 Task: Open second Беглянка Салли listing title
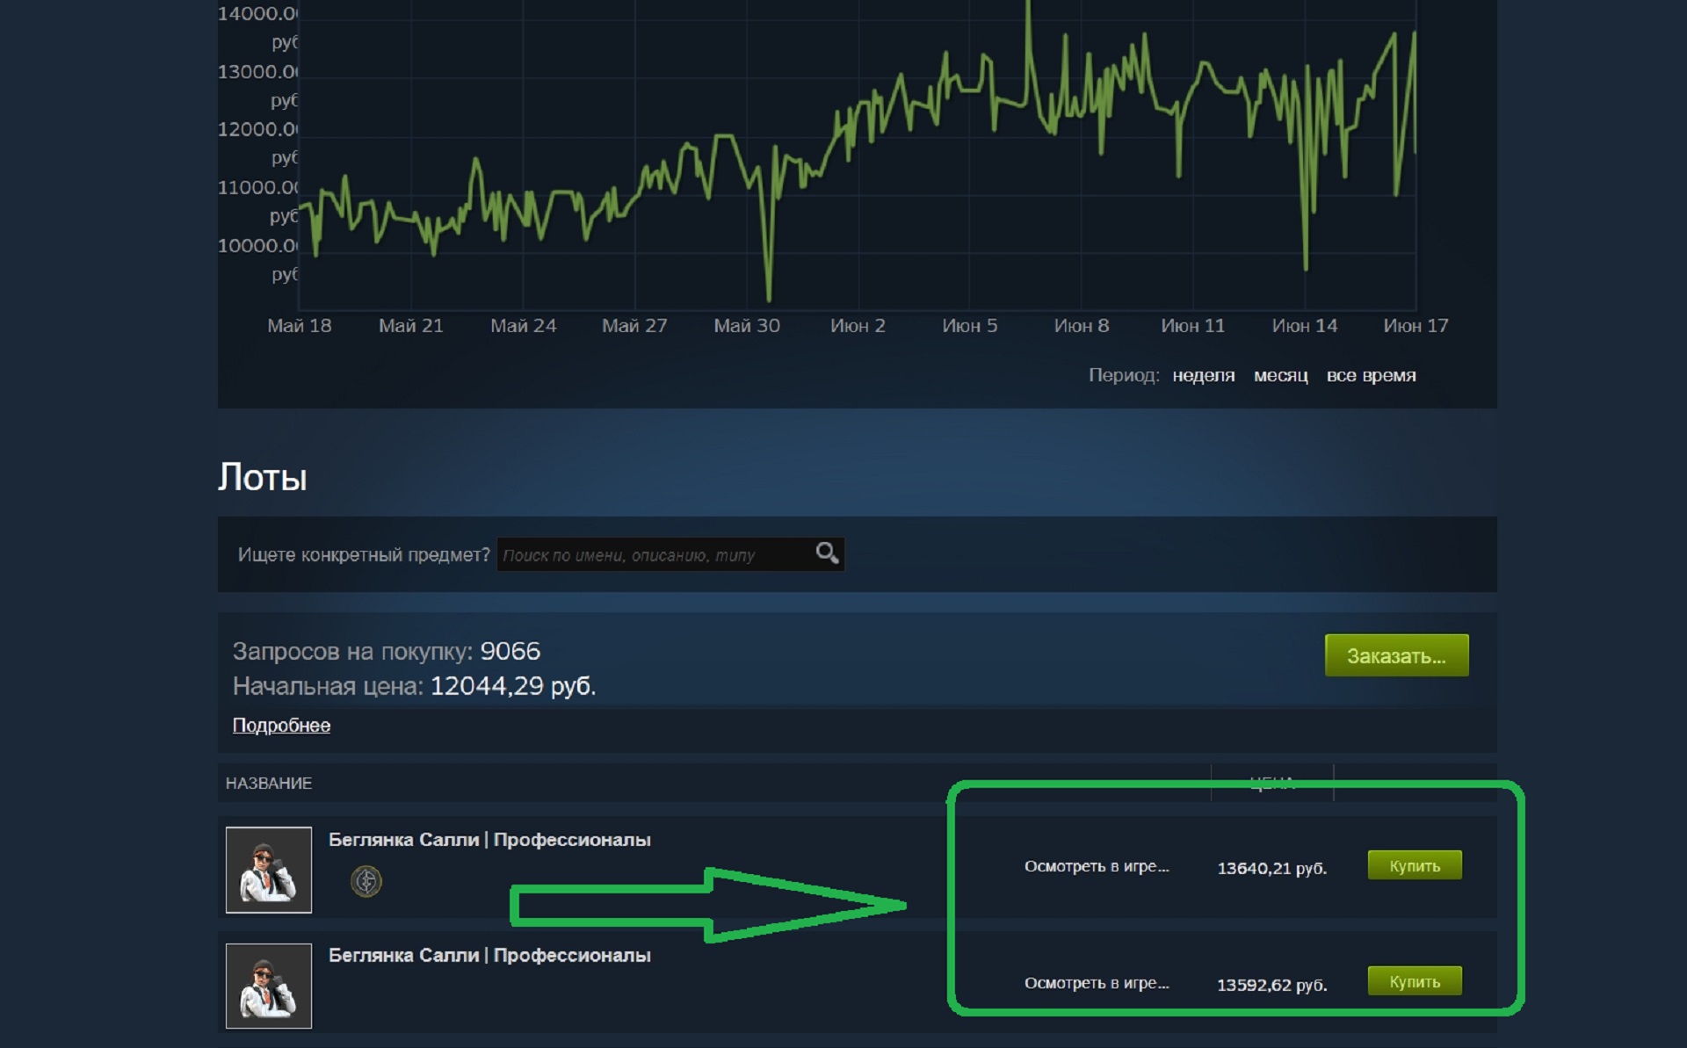click(x=489, y=956)
